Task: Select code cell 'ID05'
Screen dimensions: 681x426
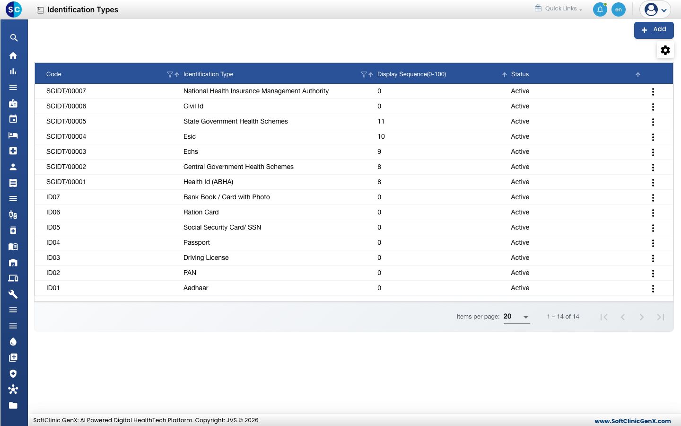Action: pos(53,228)
